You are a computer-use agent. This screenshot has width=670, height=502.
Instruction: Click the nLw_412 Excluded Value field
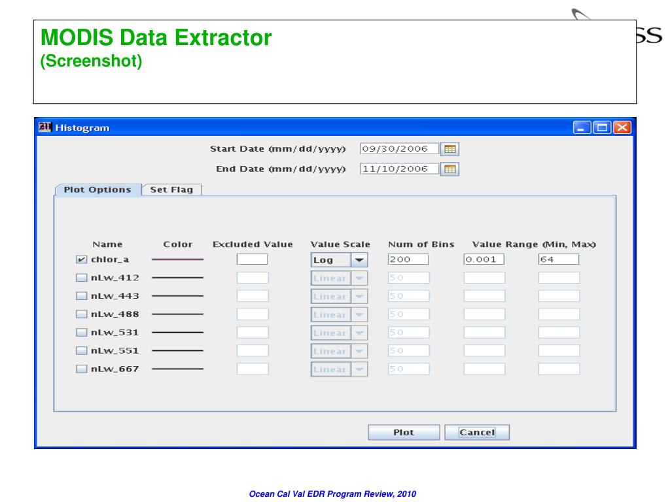point(253,278)
